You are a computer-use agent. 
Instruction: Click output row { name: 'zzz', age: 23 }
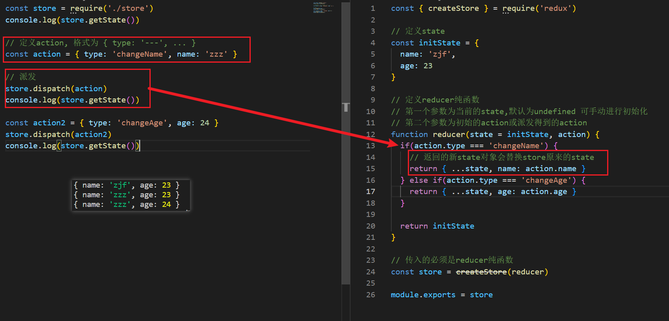coord(127,195)
